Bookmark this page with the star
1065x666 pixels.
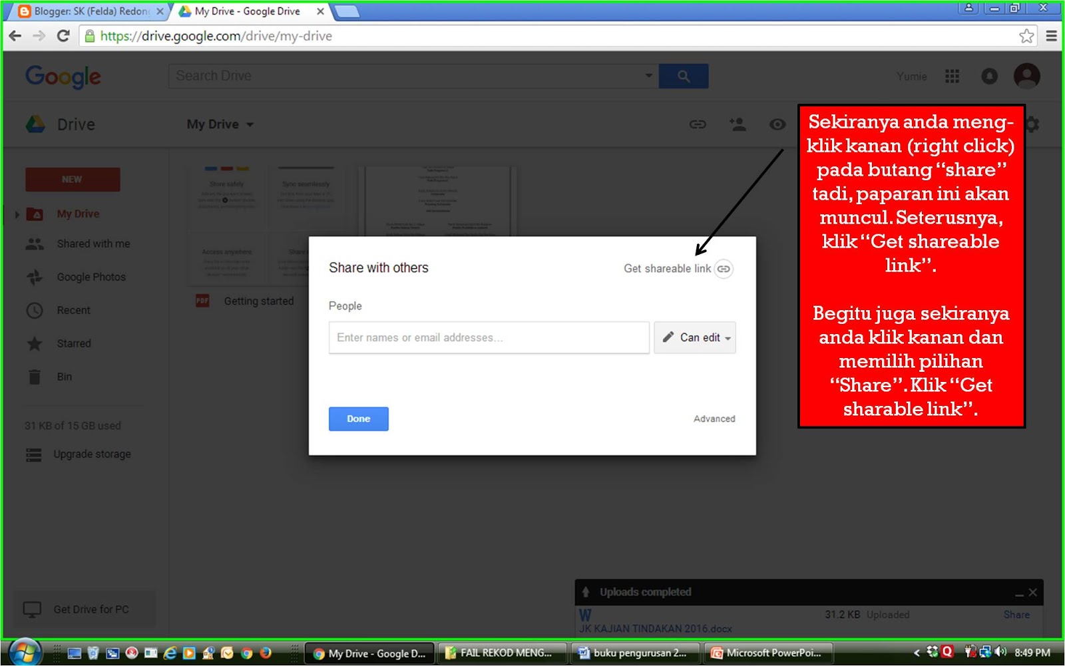pyautogui.click(x=1026, y=36)
